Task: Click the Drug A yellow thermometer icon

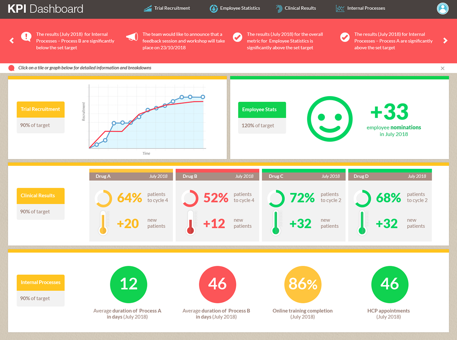Action: pos(103,223)
